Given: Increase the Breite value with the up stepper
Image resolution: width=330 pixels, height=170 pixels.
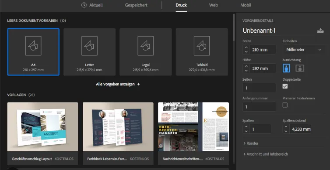Looking at the screenshot, I should coord(246,48).
